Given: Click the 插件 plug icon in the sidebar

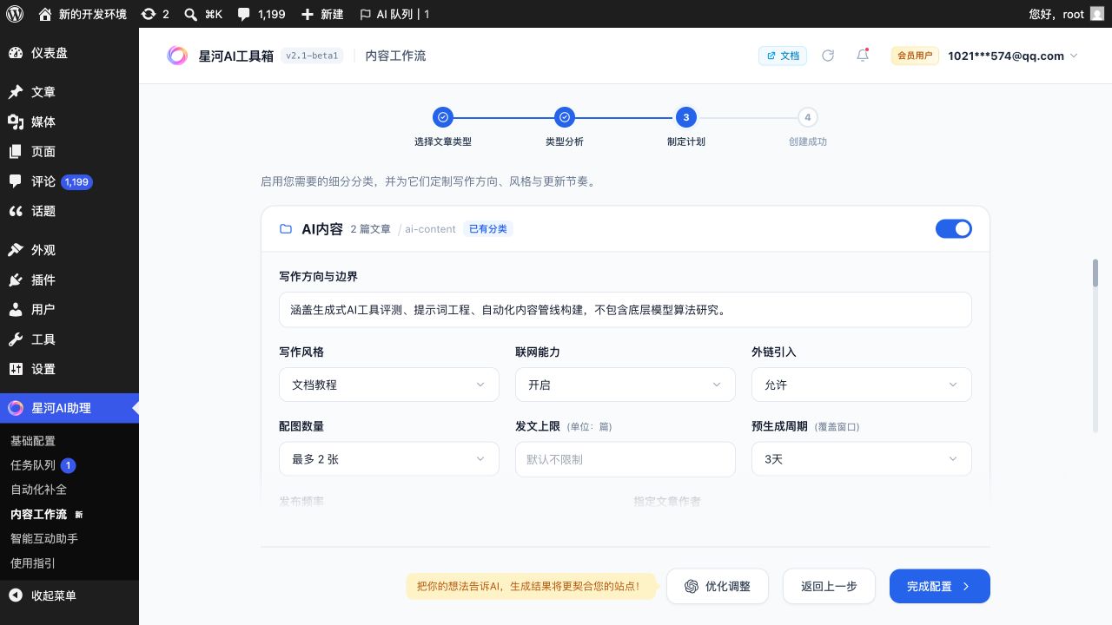Looking at the screenshot, I should (x=16, y=280).
